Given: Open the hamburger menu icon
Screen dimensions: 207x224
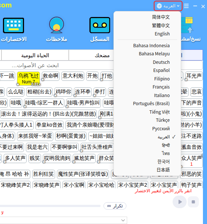Looking at the screenshot, I should (x=186, y=6).
